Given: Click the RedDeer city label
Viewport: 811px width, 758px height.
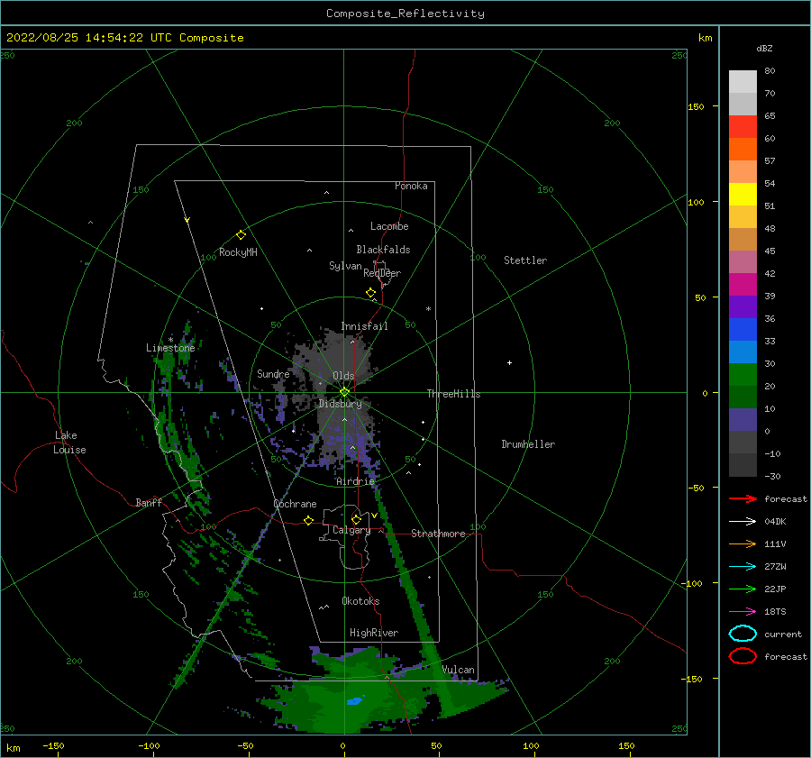Looking at the screenshot, I should 382,273.
